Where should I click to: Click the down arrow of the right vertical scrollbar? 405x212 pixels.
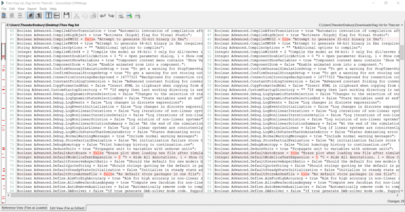point(402,191)
